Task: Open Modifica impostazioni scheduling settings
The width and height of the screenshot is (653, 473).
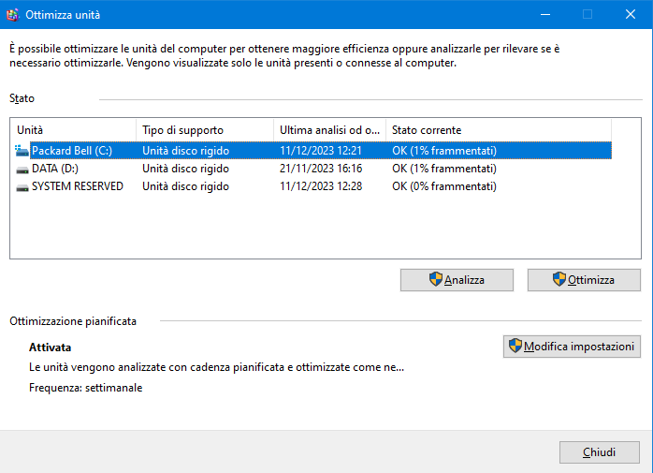Action: coord(572,346)
